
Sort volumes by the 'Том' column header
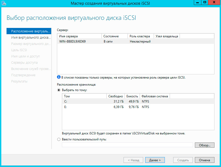click(x=84, y=96)
